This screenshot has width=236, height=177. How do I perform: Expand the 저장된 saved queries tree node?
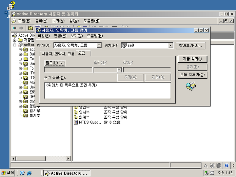[15, 40]
